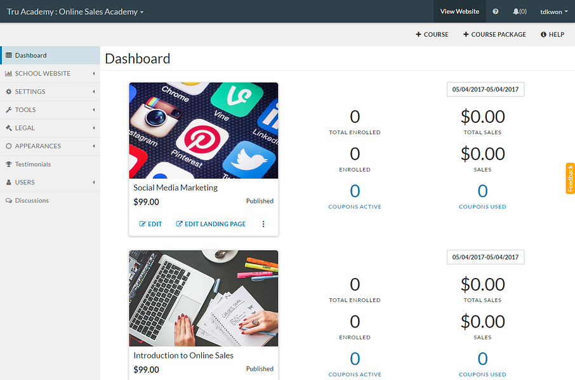Open the SCHOOL WEBSITE sidebar item

point(50,73)
